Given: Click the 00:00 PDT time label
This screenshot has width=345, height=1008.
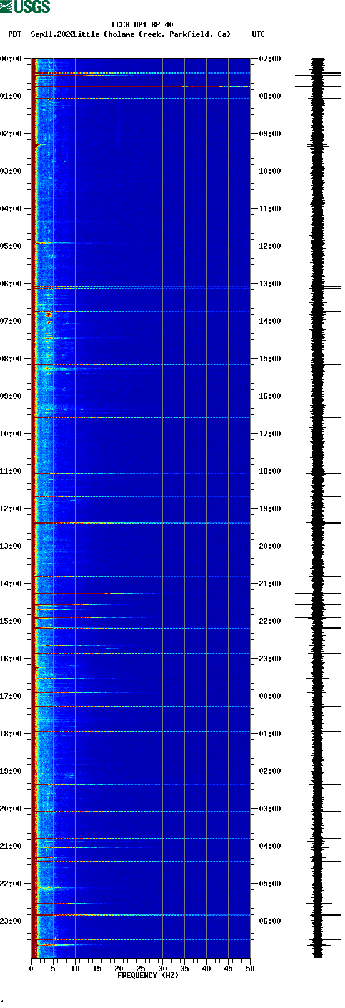Looking at the screenshot, I should [11, 59].
